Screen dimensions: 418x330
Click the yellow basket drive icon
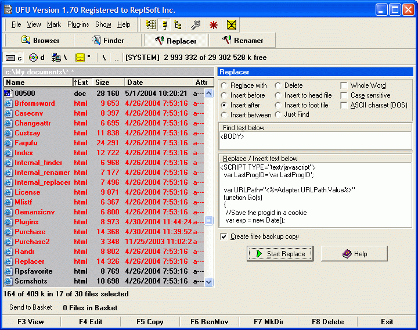pos(83,58)
